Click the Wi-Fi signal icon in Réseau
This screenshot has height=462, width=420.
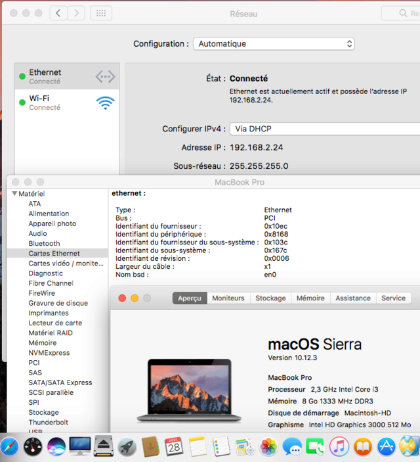(106, 103)
